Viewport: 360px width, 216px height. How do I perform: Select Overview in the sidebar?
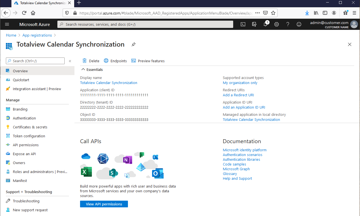click(x=37, y=71)
